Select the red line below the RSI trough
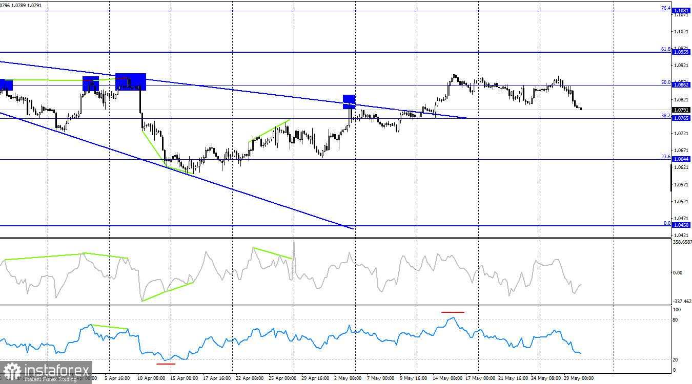The image size is (692, 384). 166,364
